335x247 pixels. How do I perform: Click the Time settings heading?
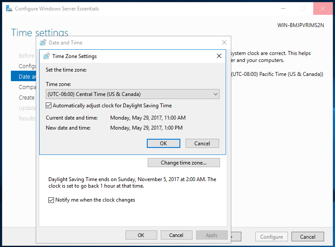tap(40, 32)
